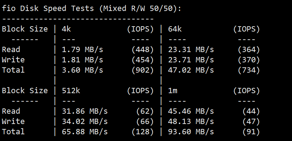Screen dimensions: 292x141
Task: Click the 4k block size header
Action: click(x=66, y=29)
